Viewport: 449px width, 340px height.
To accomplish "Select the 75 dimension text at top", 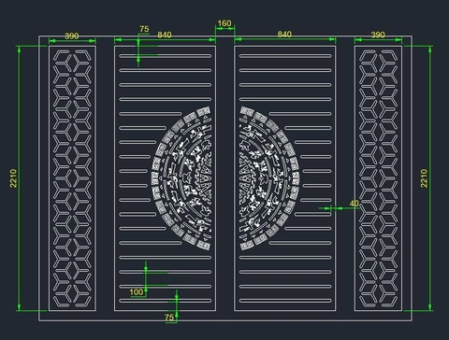I will coord(144,29).
